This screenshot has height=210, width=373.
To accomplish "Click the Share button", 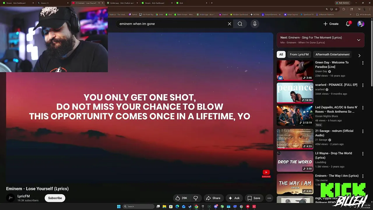I will (213, 198).
